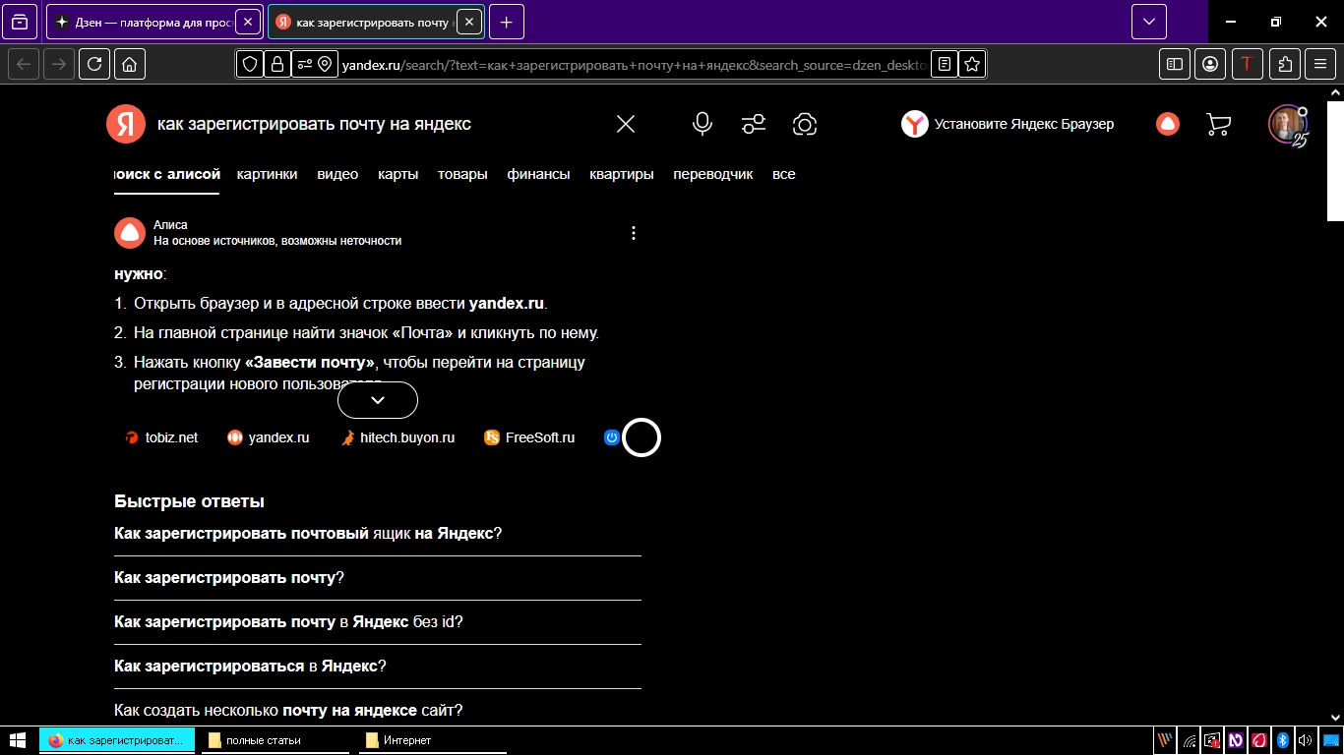Click the red Yandex logo
Image resolution: width=1344 pixels, height=755 pixels.
[125, 124]
